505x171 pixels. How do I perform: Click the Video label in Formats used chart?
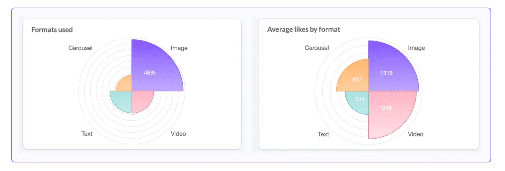point(178,134)
